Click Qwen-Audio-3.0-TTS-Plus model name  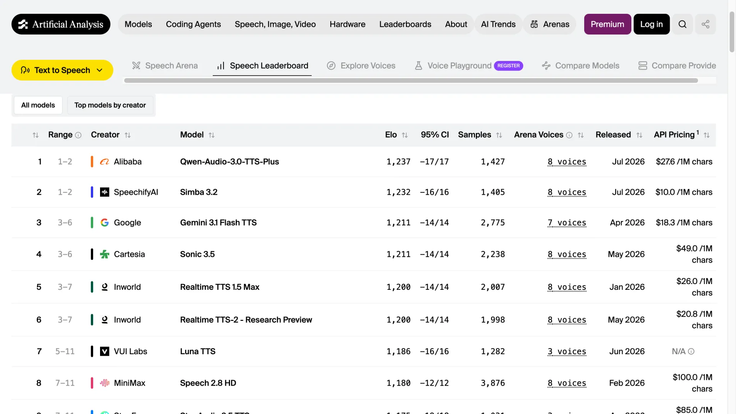pos(230,162)
